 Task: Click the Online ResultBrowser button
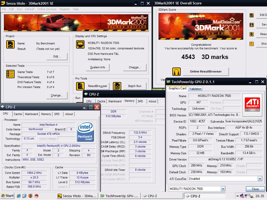(206, 72)
